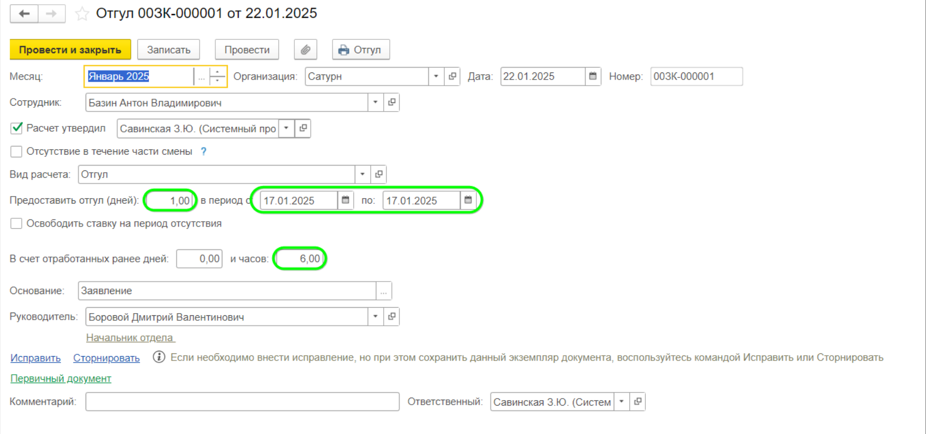This screenshot has width=926, height=434.
Task: Open calendar for Дата field
Action: (x=593, y=76)
